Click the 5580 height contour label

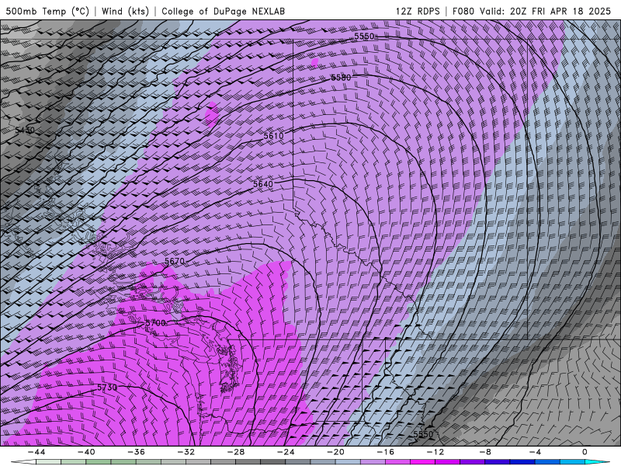[x=341, y=78]
